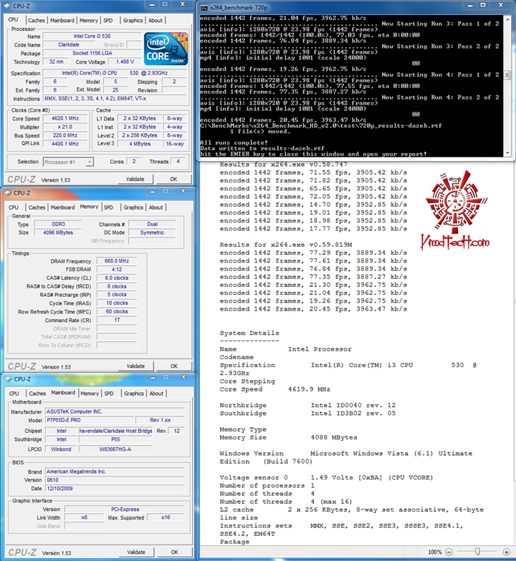Open the Graphics tab in the middle CPU-Z window
This screenshot has width=516, height=561.
coord(133,208)
